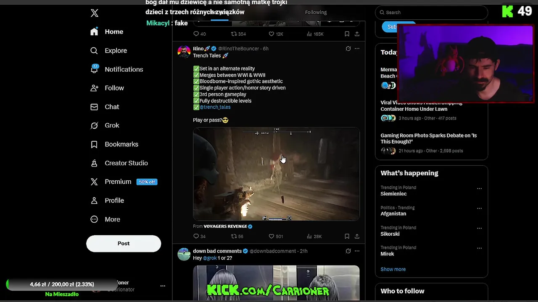Expand the More menu
The width and height of the screenshot is (538, 302).
(105, 219)
